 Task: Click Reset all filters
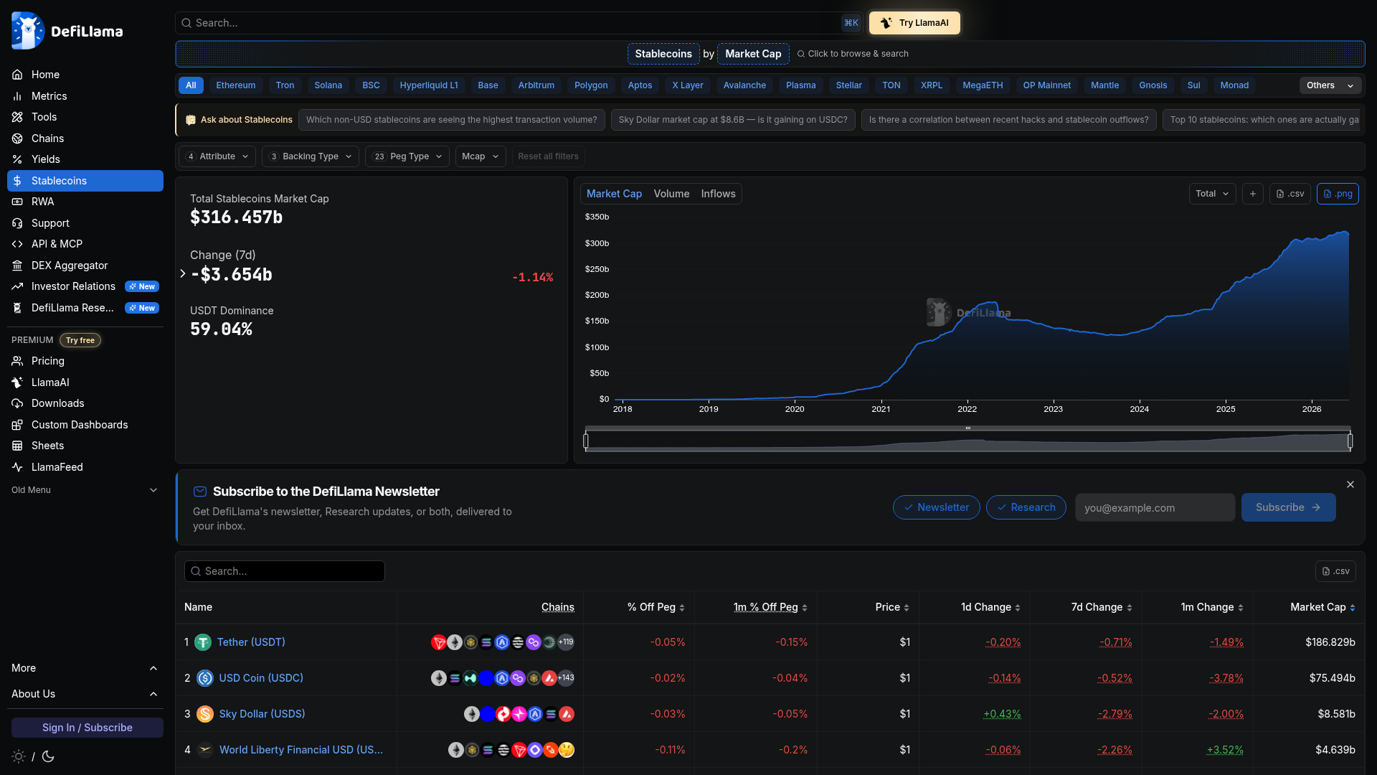548,156
